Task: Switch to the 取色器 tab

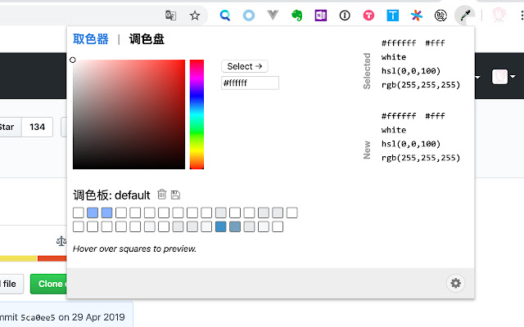Action: [91, 39]
